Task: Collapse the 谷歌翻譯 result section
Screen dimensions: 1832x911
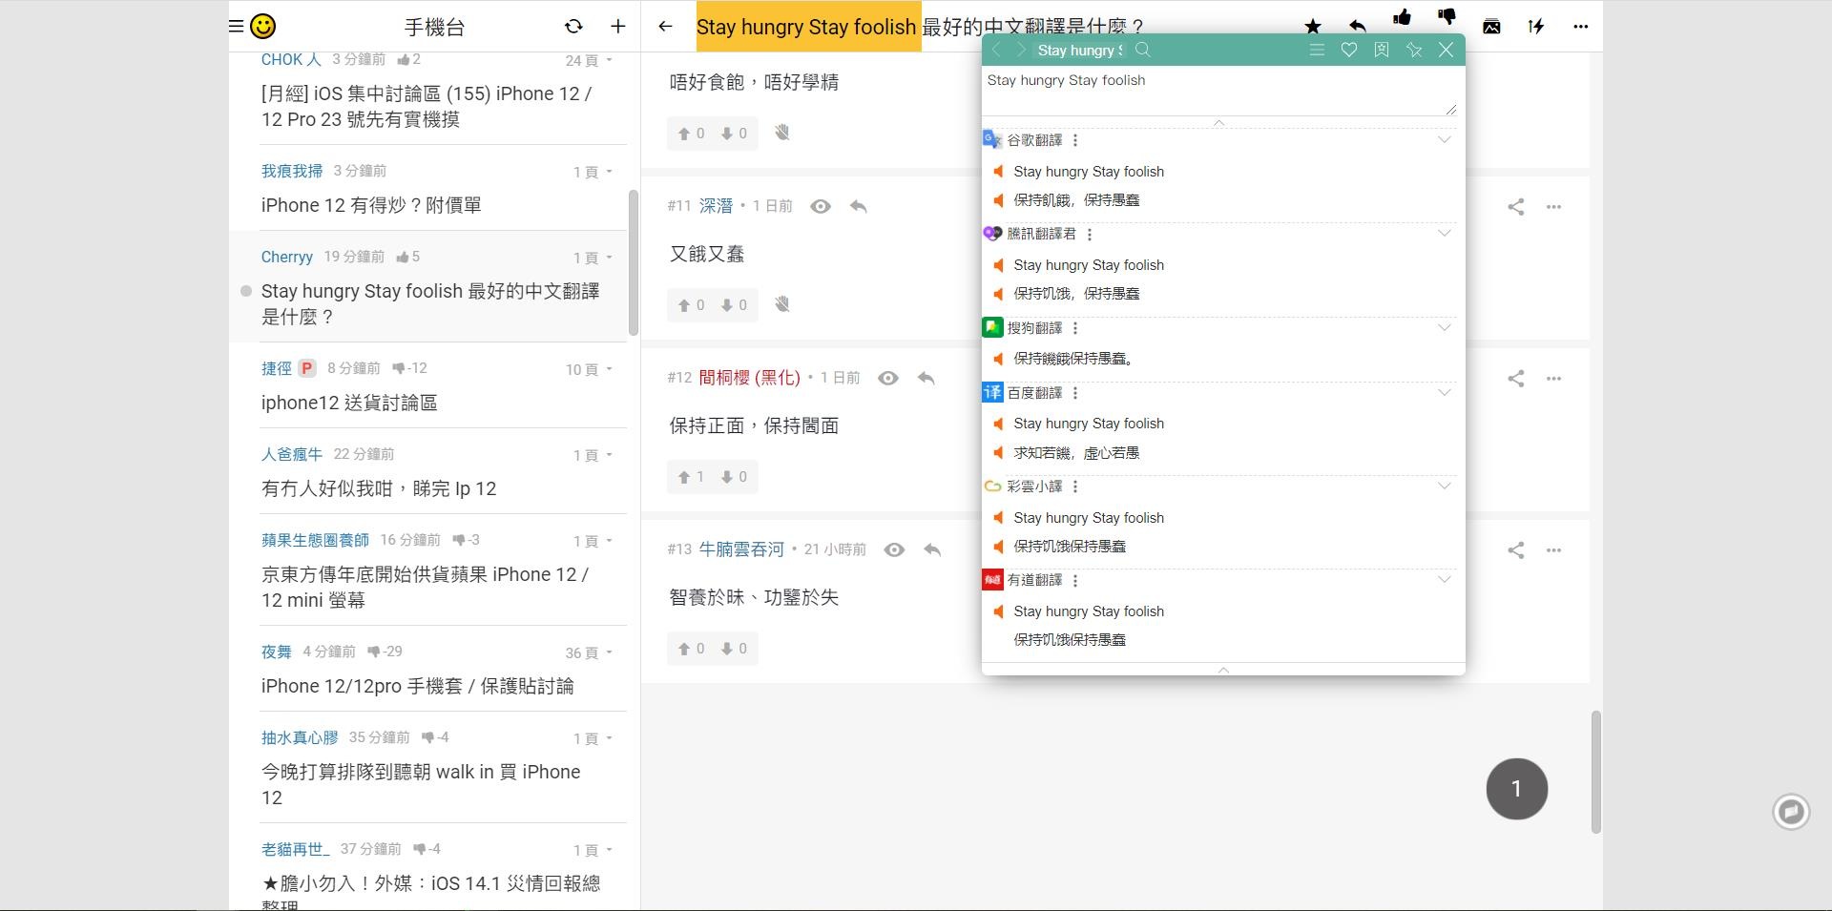Action: [x=1445, y=139]
